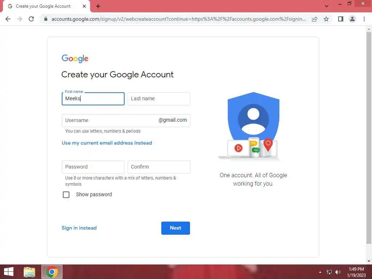Click the browser back arrow

pyautogui.click(x=8, y=19)
